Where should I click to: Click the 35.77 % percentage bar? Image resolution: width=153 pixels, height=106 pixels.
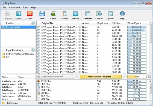[137, 81]
